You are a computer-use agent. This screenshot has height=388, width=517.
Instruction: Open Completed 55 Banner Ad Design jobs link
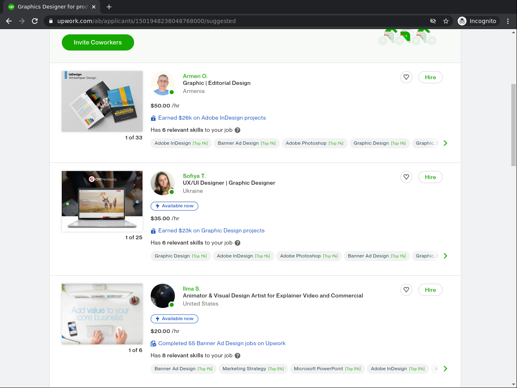pyautogui.click(x=222, y=344)
